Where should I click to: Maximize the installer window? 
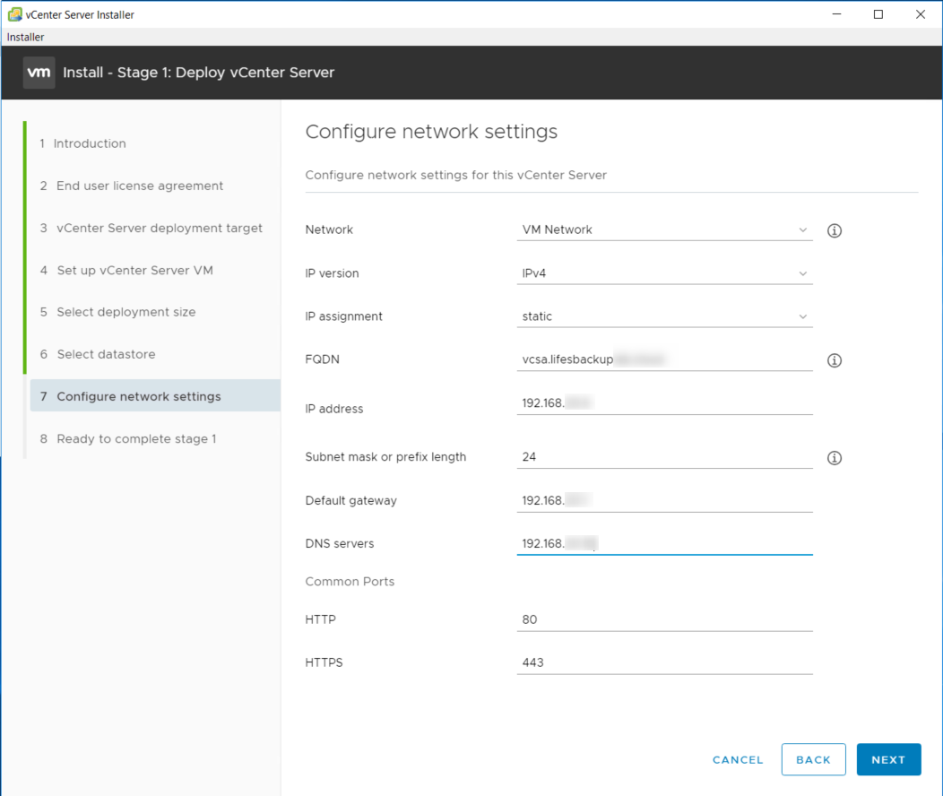point(878,14)
